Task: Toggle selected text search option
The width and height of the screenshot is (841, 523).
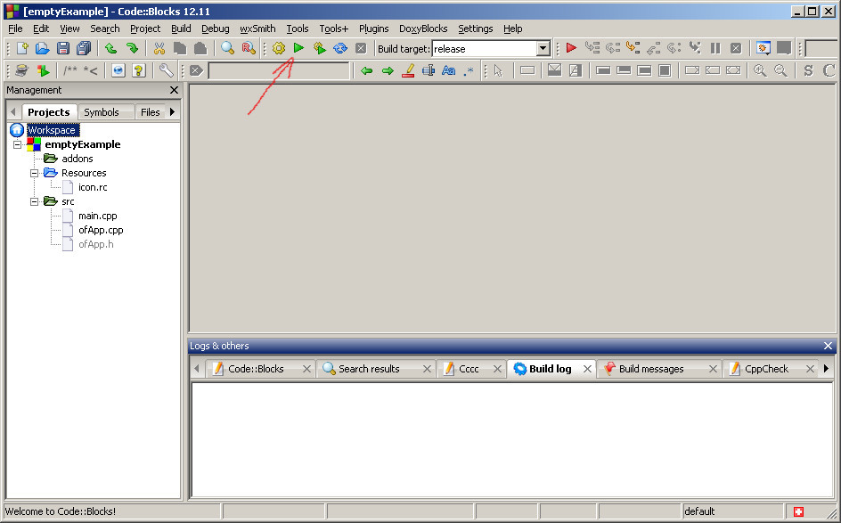Action: [428, 70]
